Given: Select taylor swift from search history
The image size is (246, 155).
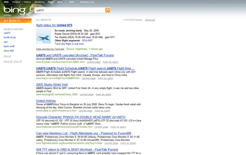Looking at the screenshot, I should point(10,46).
